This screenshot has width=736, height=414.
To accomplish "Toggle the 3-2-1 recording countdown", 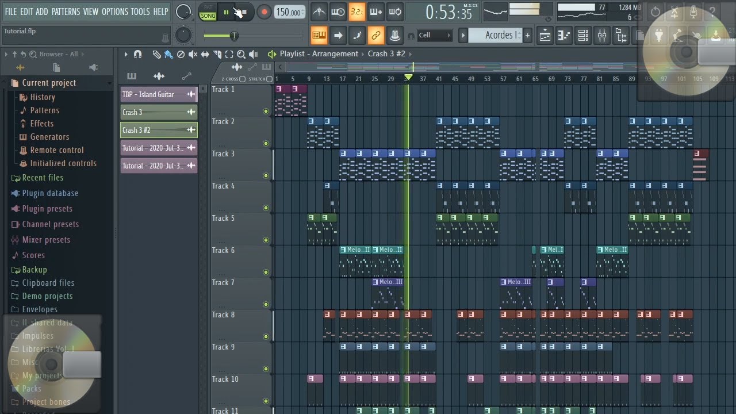I will (356, 11).
